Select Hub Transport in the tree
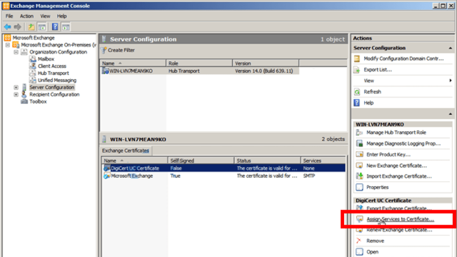Screen dimensions: 457x257 pos(53,73)
